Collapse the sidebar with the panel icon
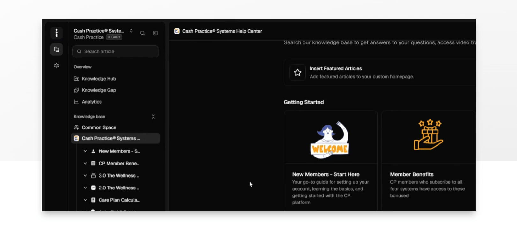The image size is (517, 230). coord(155,33)
